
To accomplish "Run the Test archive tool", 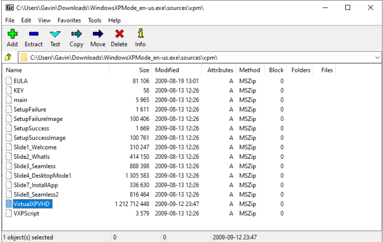I will [x=55, y=34].
